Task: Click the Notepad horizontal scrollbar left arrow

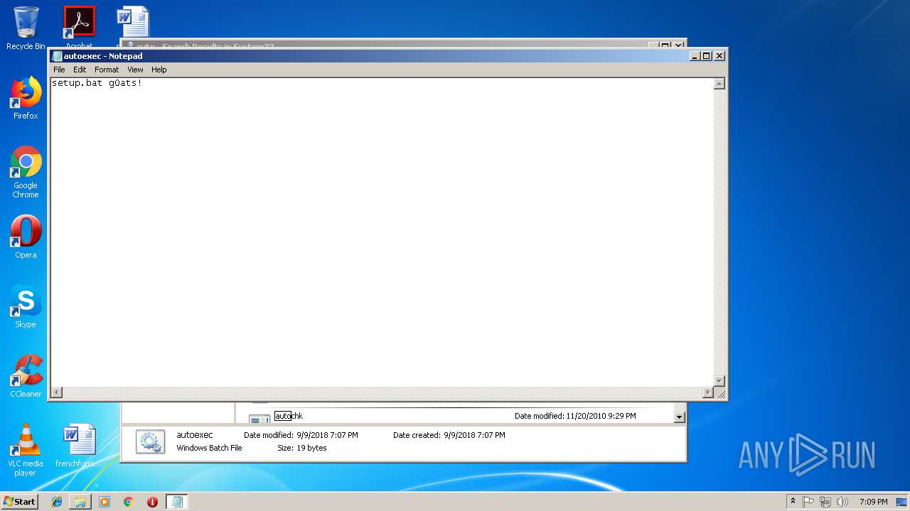Action: 56,392
